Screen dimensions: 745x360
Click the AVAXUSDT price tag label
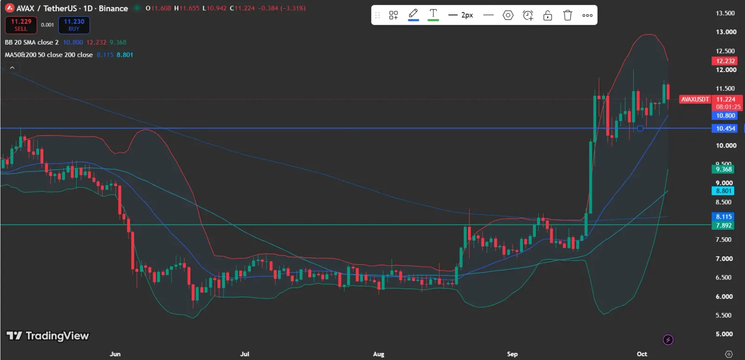pyautogui.click(x=695, y=100)
